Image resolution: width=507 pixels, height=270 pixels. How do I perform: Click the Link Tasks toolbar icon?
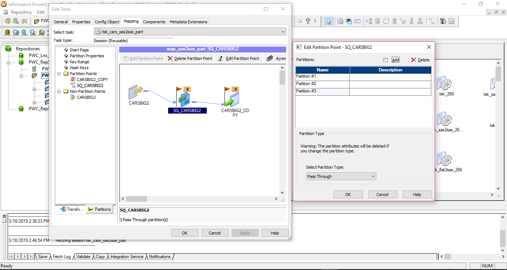coord(432,21)
